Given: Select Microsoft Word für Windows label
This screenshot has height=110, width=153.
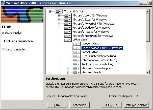Looking at the screenshot, I should [90, 15].
